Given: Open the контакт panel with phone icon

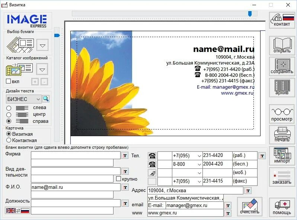Looking at the screenshot, I should point(282,20).
